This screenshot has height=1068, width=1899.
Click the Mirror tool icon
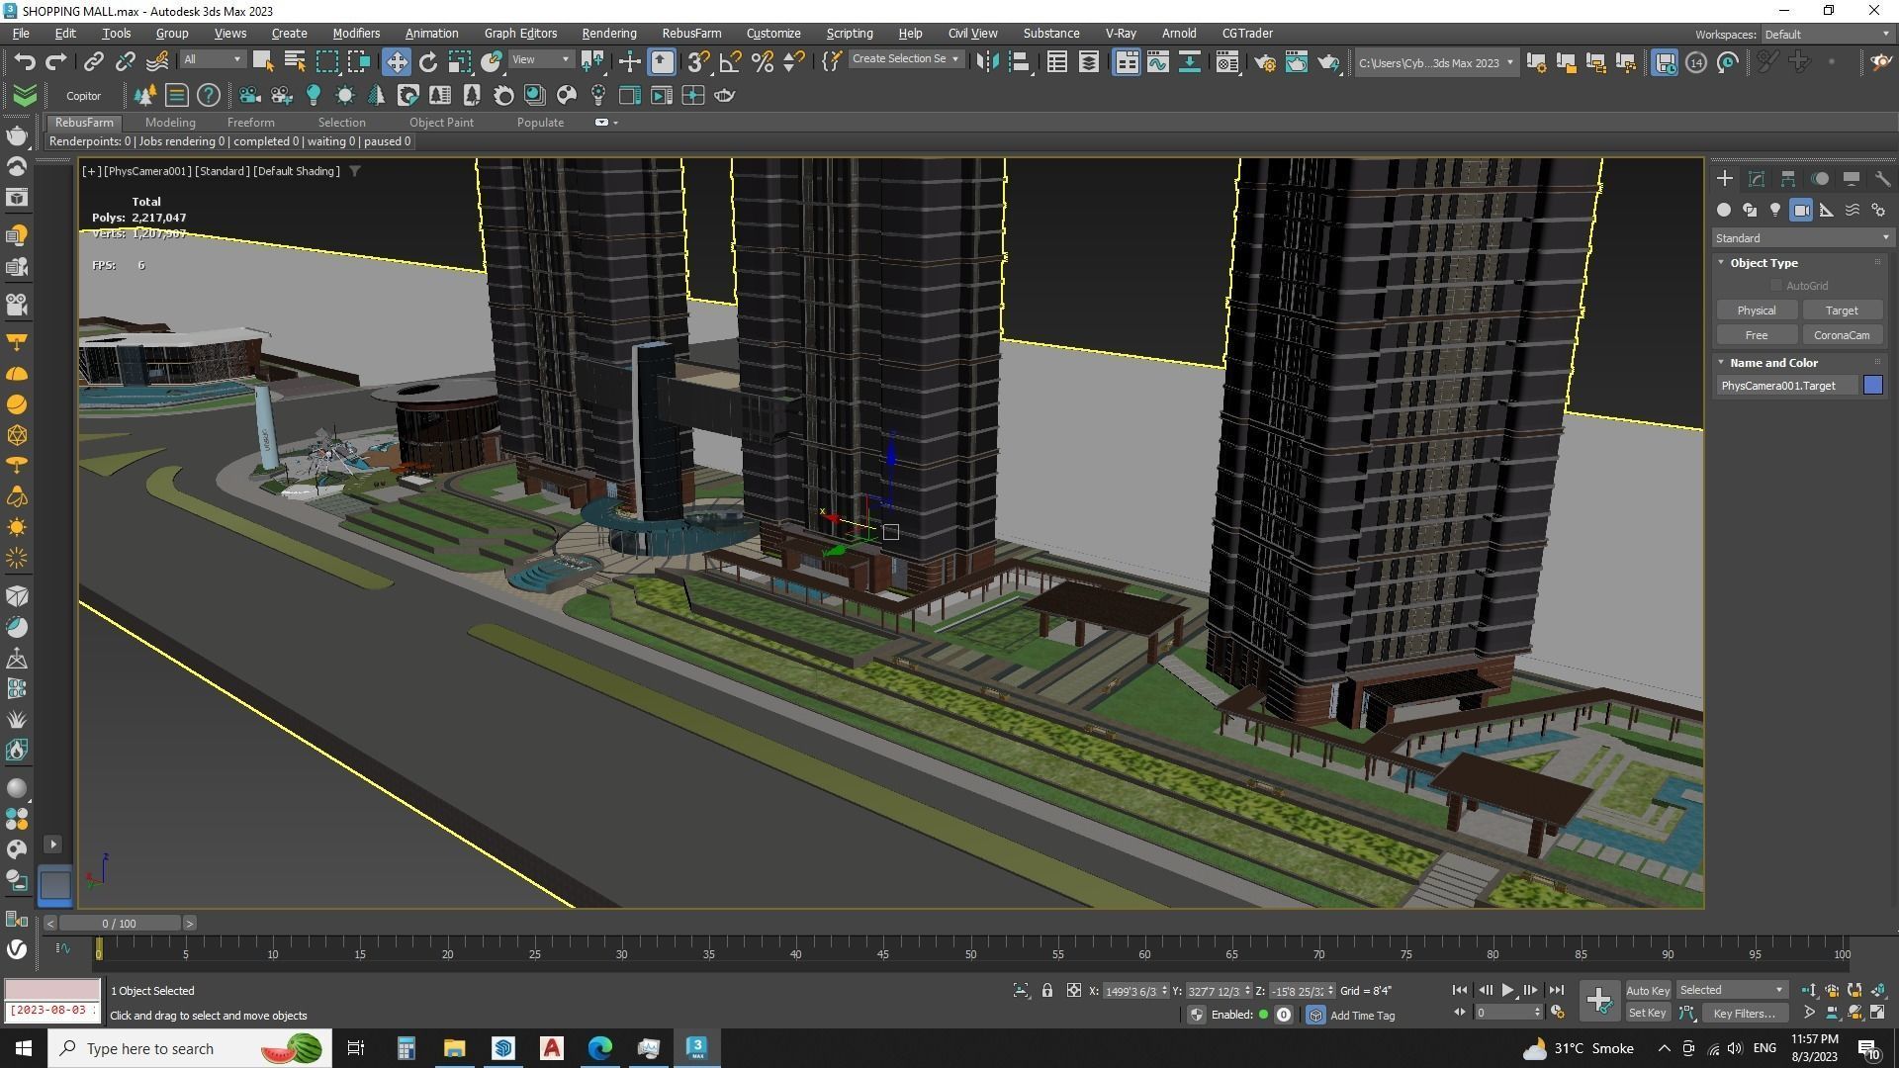986,61
